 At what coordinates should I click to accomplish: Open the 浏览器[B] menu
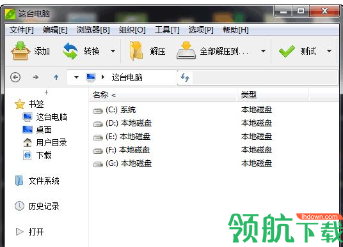pyautogui.click(x=93, y=30)
